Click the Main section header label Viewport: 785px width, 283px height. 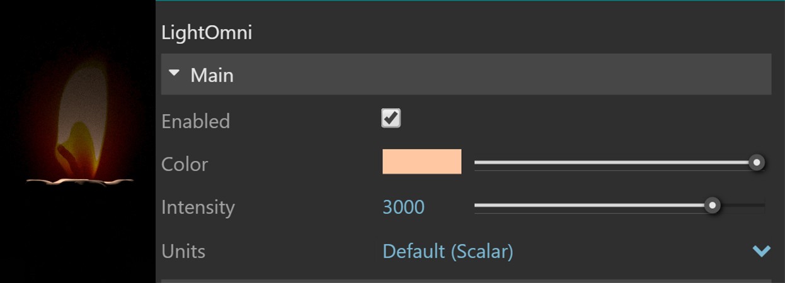click(x=212, y=75)
